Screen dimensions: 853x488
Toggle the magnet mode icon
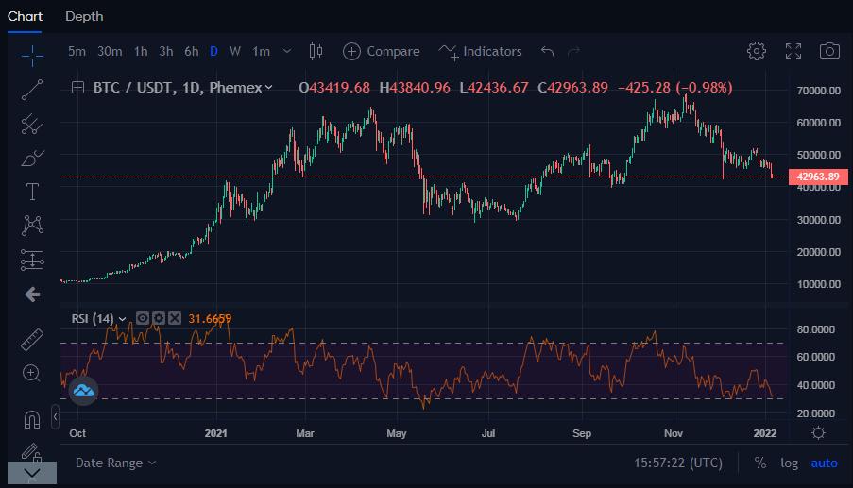tap(32, 419)
